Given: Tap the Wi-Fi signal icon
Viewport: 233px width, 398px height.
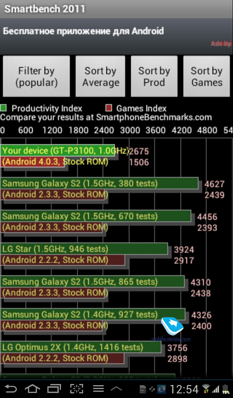Looking at the screenshot, I should point(205,389).
